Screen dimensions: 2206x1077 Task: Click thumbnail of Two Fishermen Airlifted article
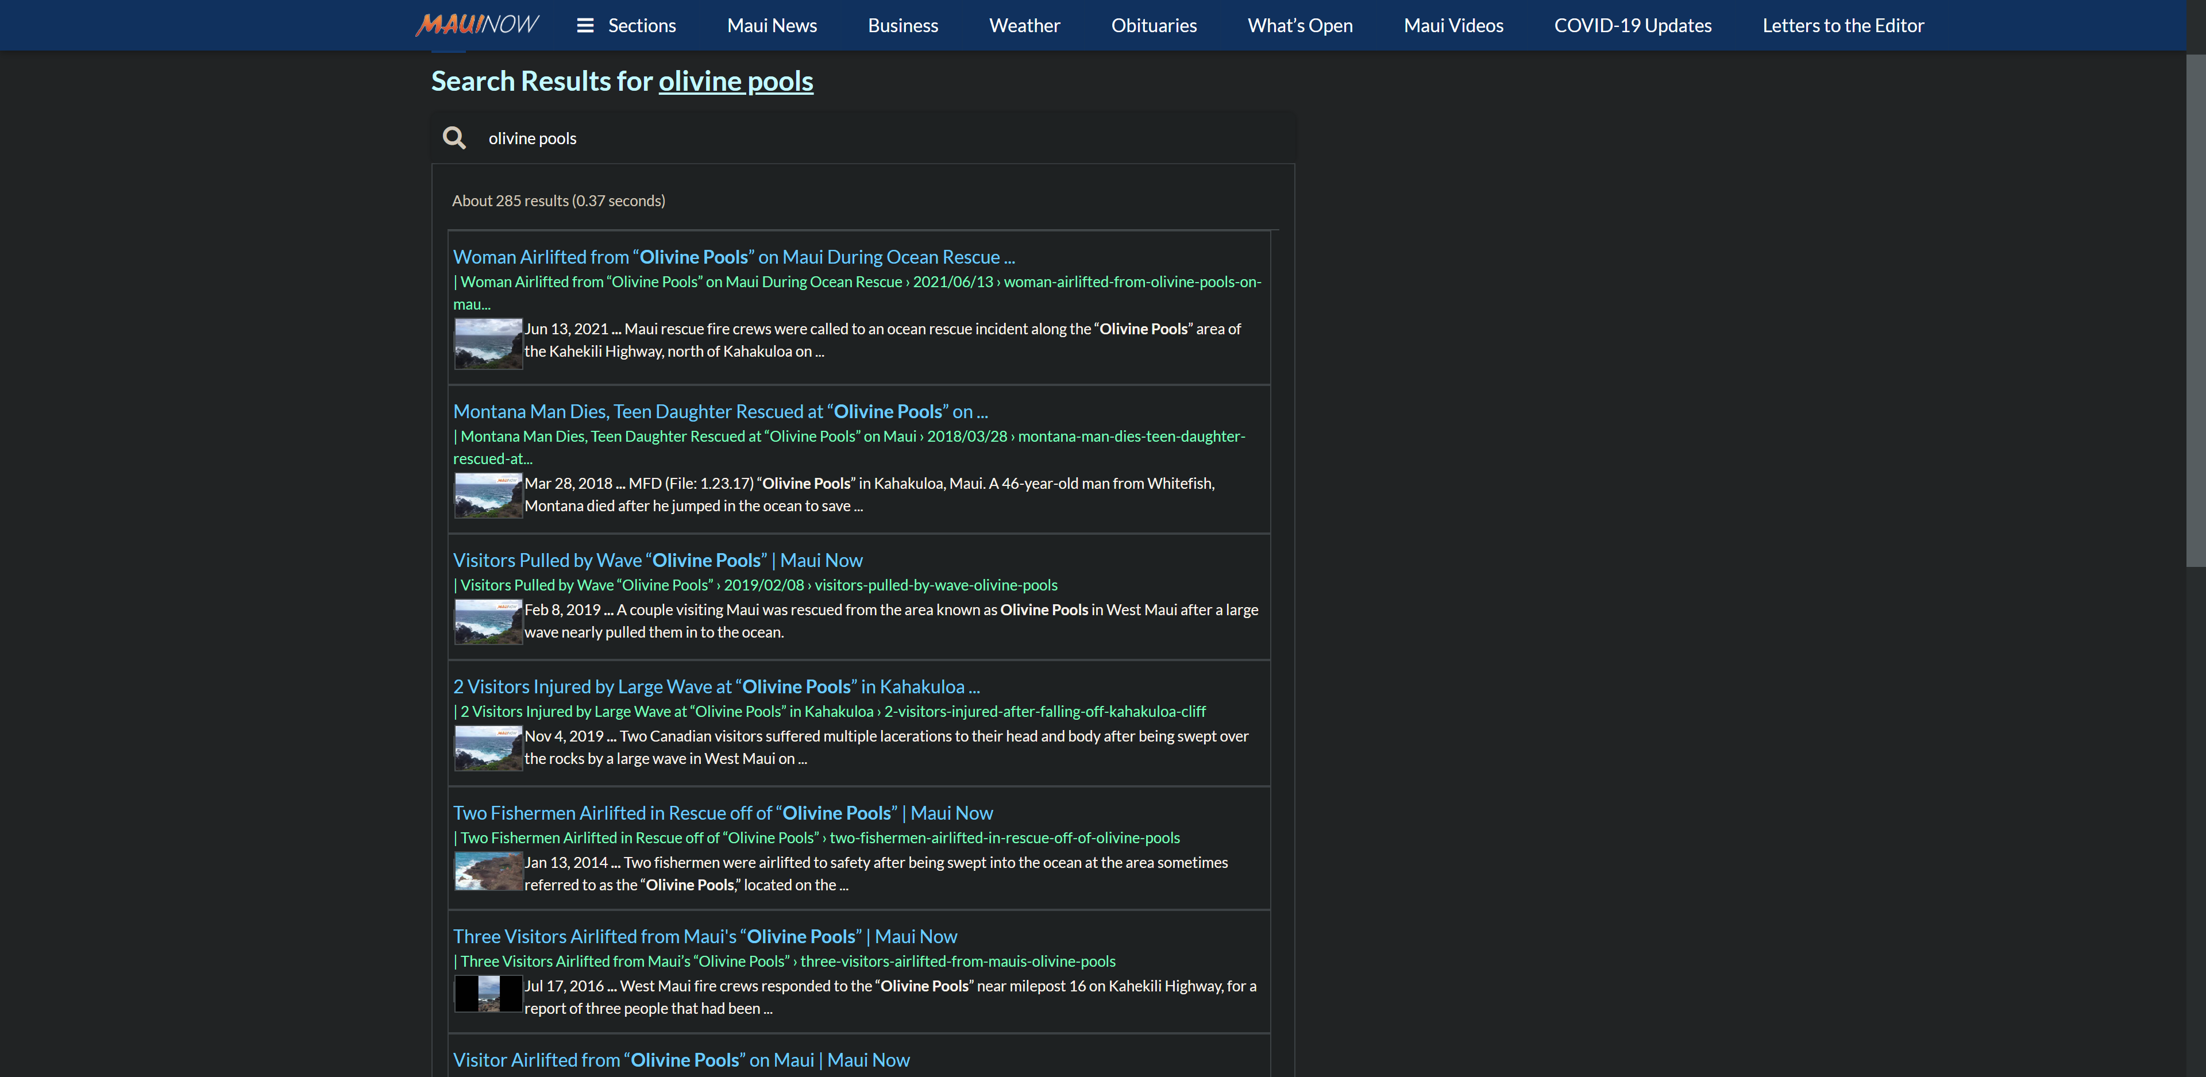488,871
